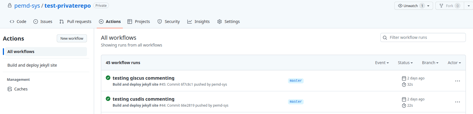Image resolution: width=473 pixels, height=114 pixels.
Task: Click the green success check for cusdis run
Action: pyautogui.click(x=108, y=99)
